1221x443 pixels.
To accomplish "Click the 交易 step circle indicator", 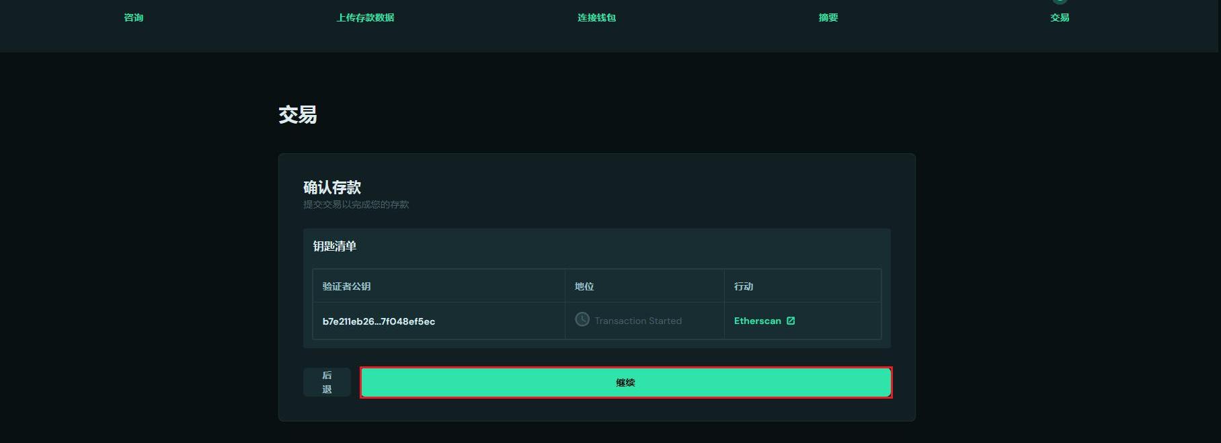I will tap(1060, 2).
